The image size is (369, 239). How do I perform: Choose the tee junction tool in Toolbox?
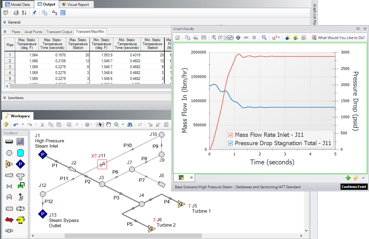coord(20,175)
